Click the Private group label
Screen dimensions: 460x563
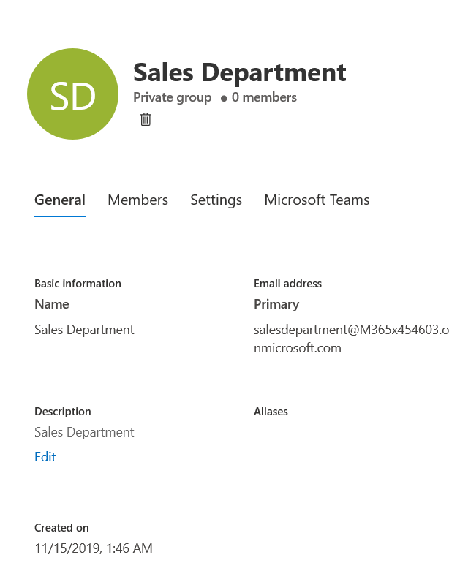173,97
